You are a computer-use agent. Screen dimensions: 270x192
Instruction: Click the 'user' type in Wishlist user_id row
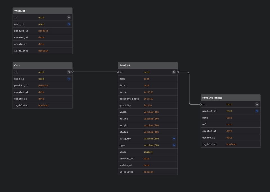(x=41, y=24)
